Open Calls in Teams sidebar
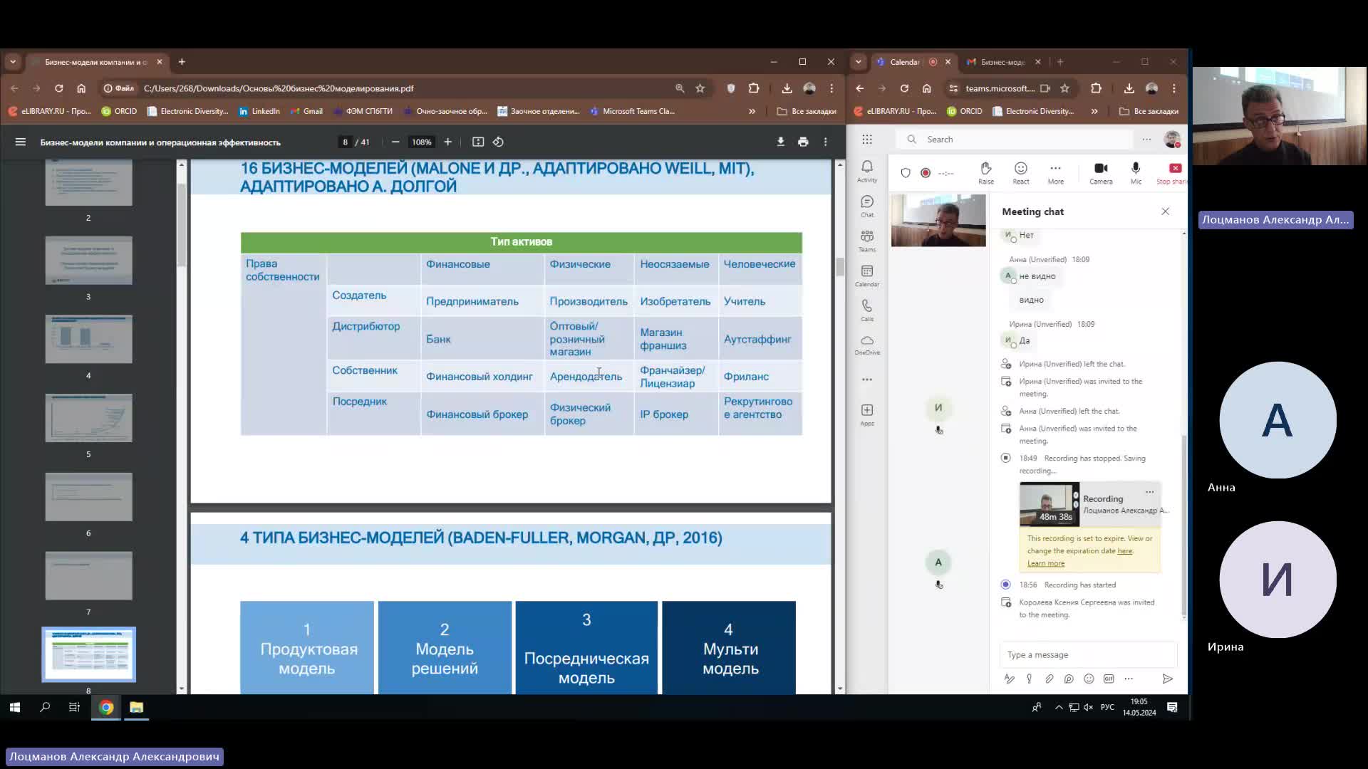 click(x=867, y=310)
